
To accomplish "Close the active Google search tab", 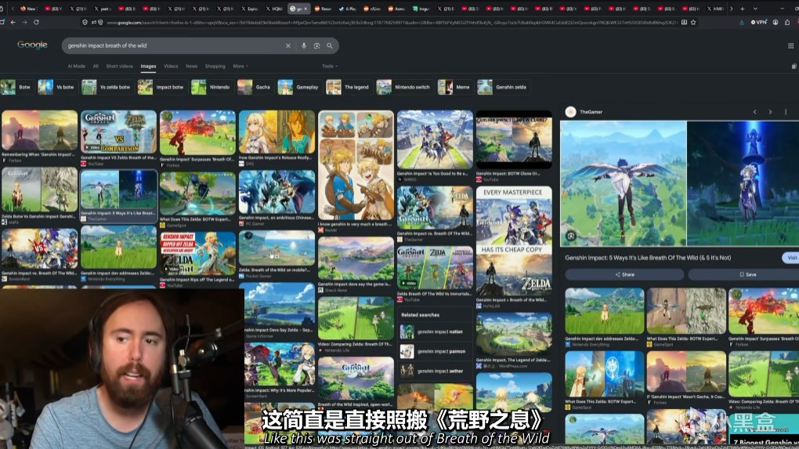I will (305, 9).
